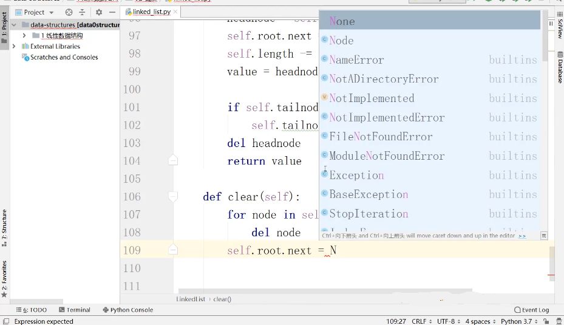564x325 pixels.
Task: Open the Python Console tab
Action: [x=127, y=310]
